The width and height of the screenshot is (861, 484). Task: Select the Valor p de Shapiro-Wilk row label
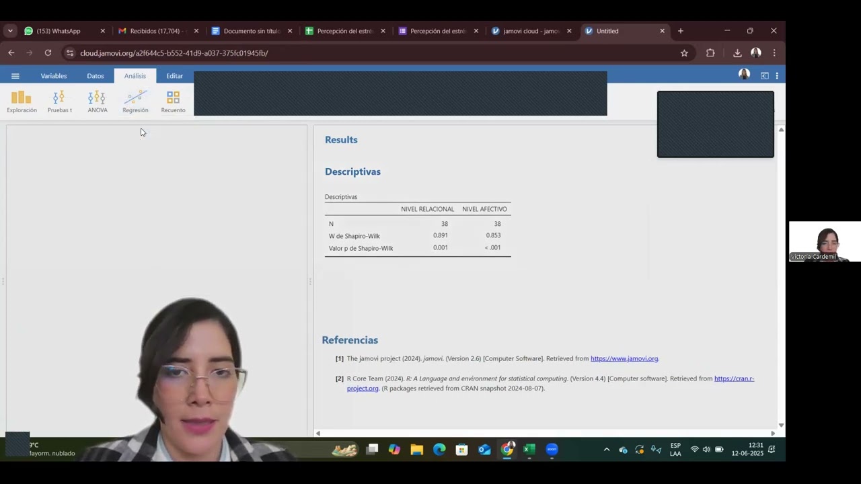click(361, 248)
